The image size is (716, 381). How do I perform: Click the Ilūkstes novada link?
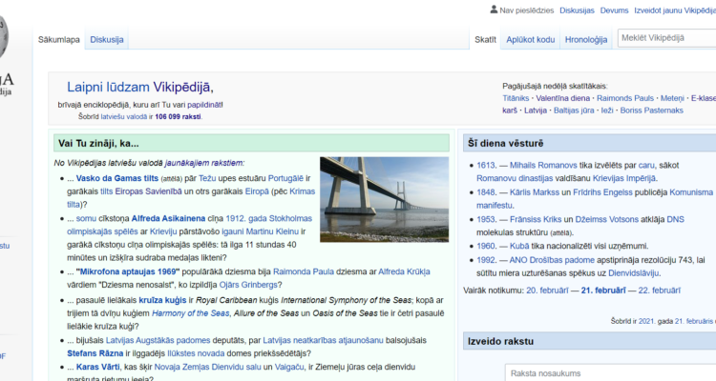click(x=196, y=353)
